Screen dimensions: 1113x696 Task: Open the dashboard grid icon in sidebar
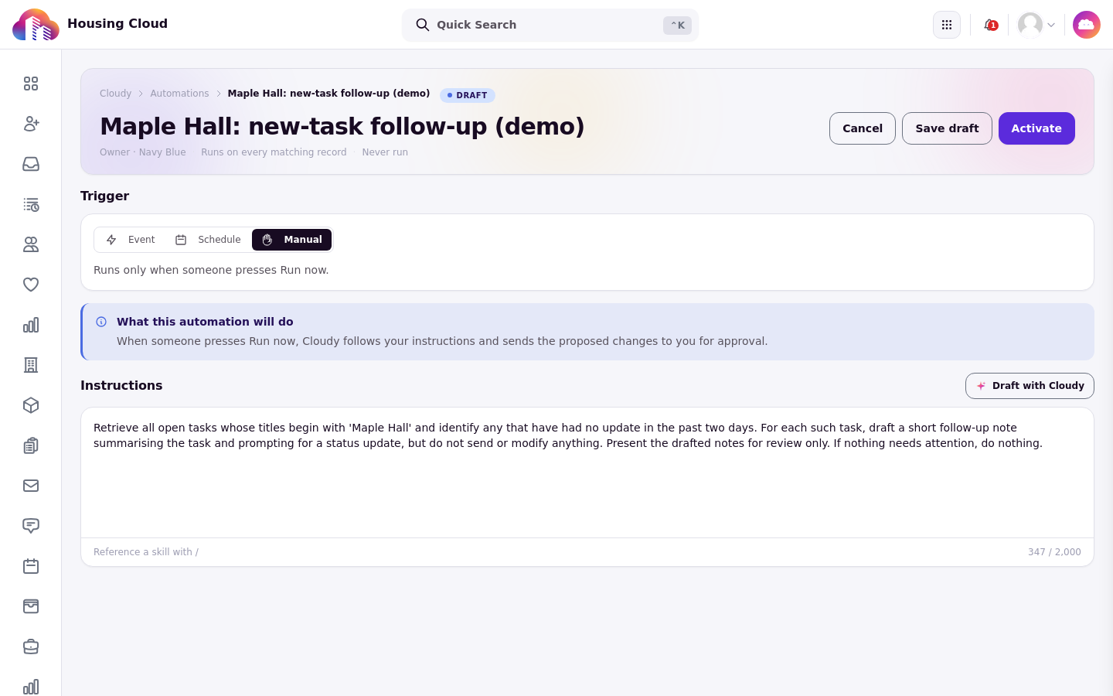31,84
